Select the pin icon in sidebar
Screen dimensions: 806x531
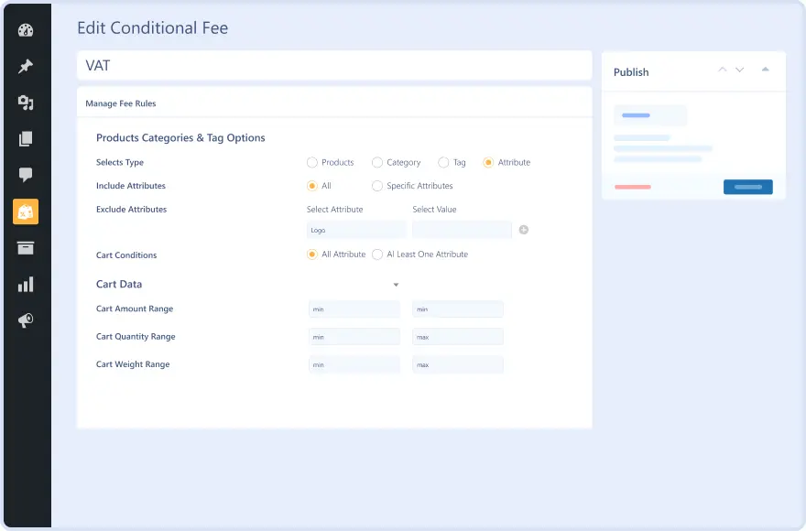tap(25, 66)
